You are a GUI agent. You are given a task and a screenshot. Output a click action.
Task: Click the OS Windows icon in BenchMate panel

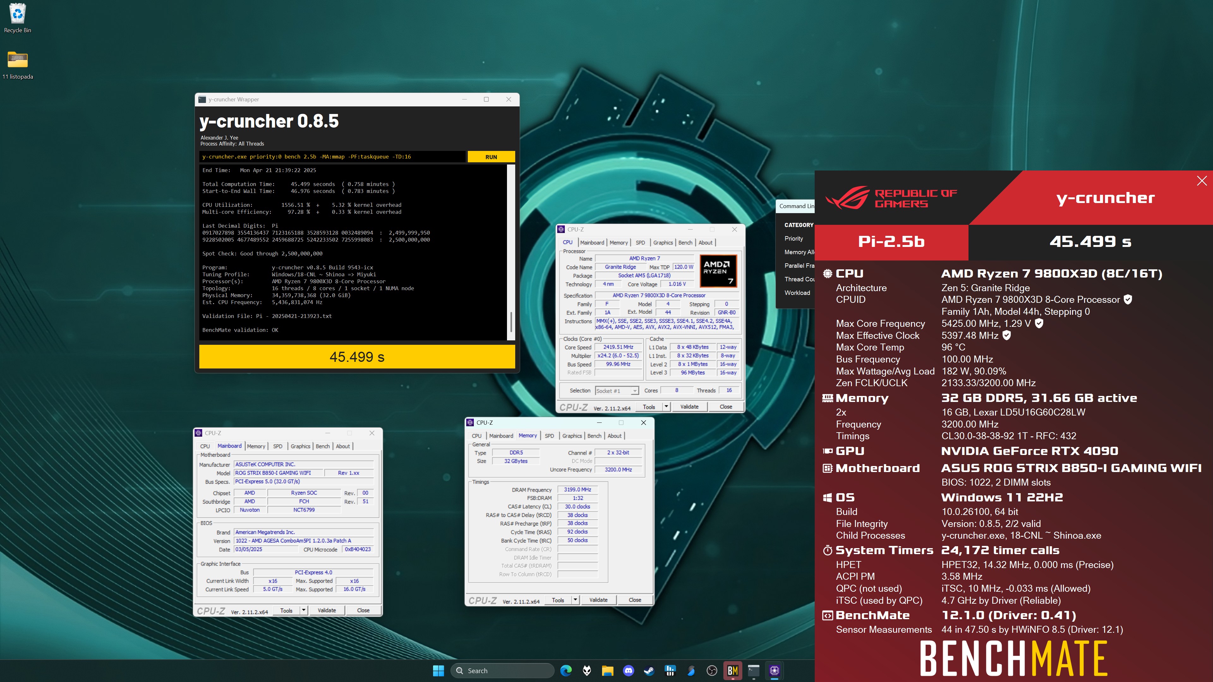pos(827,498)
